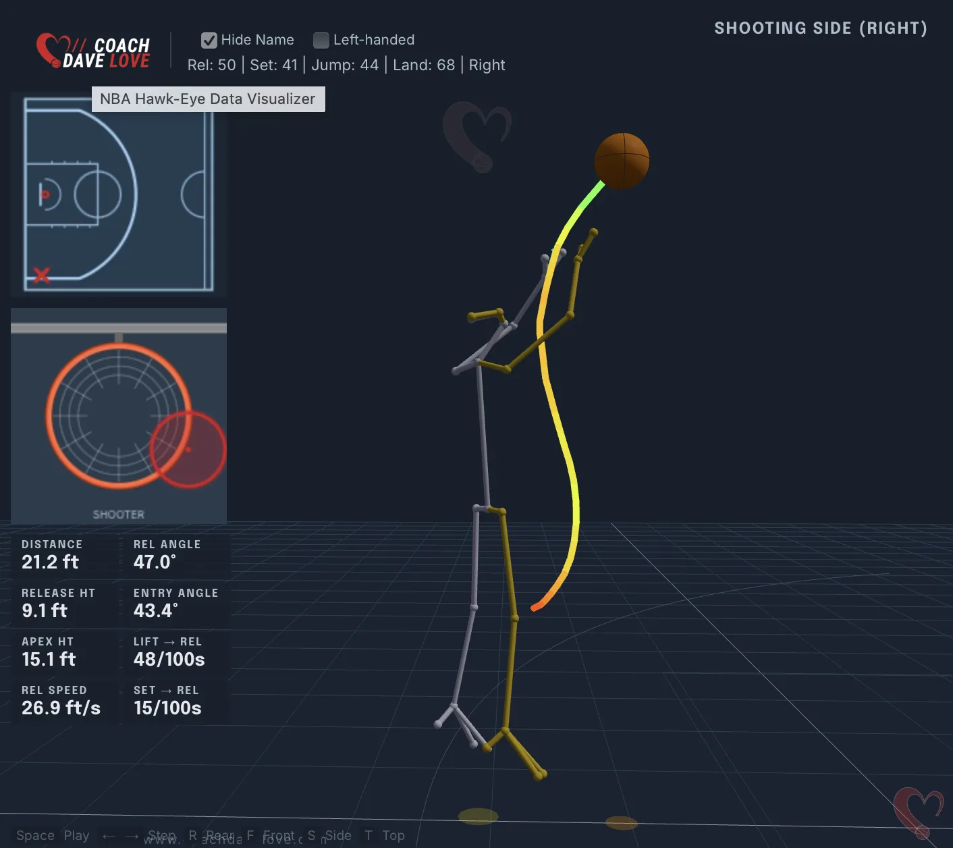Click the 'Land: 68' timing value
This screenshot has width=953, height=848.
coord(424,65)
